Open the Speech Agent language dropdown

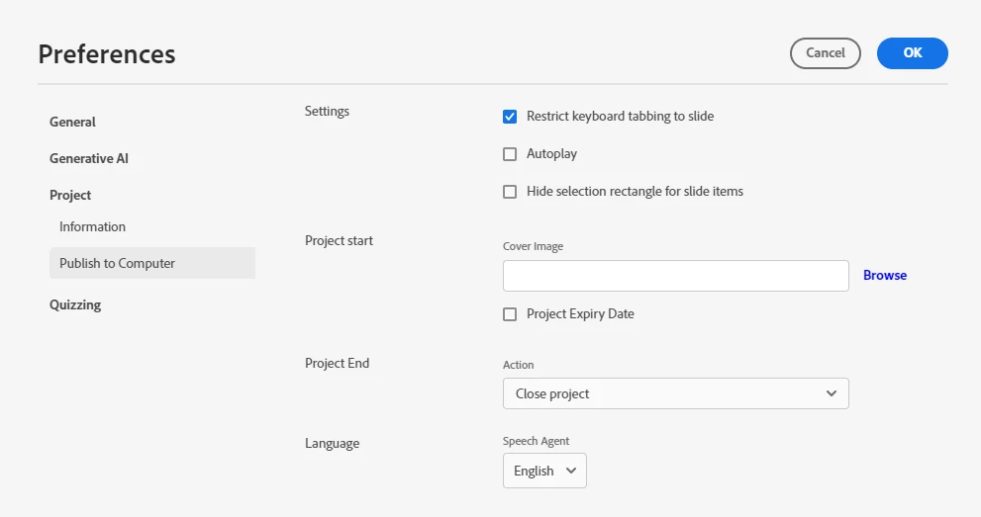click(544, 471)
